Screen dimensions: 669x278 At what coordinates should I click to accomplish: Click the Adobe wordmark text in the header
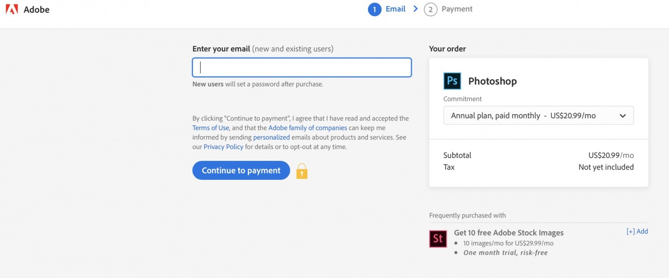[37, 9]
